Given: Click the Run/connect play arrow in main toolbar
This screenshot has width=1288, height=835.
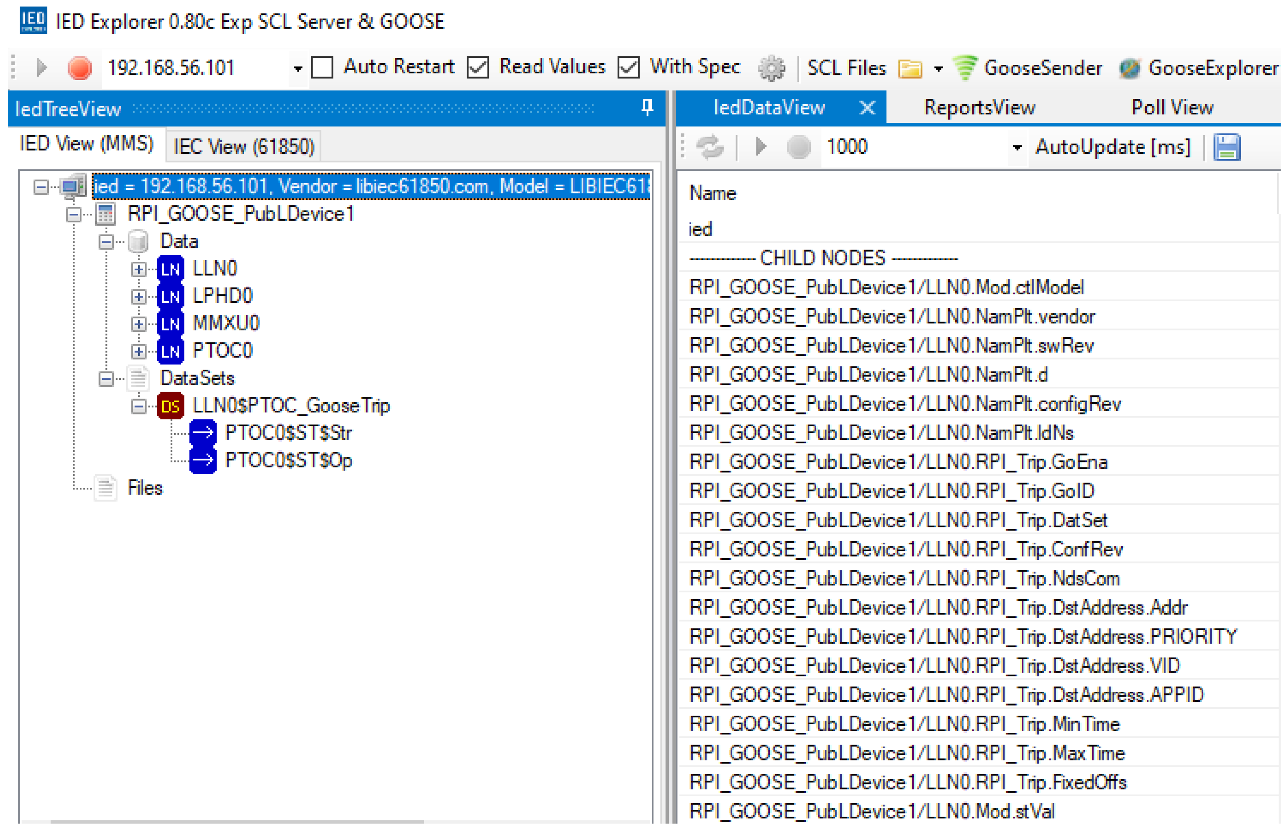Looking at the screenshot, I should point(41,68).
